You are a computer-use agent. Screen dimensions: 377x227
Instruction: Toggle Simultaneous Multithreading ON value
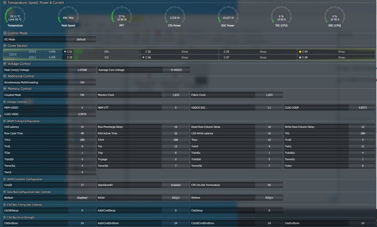(x=82, y=82)
